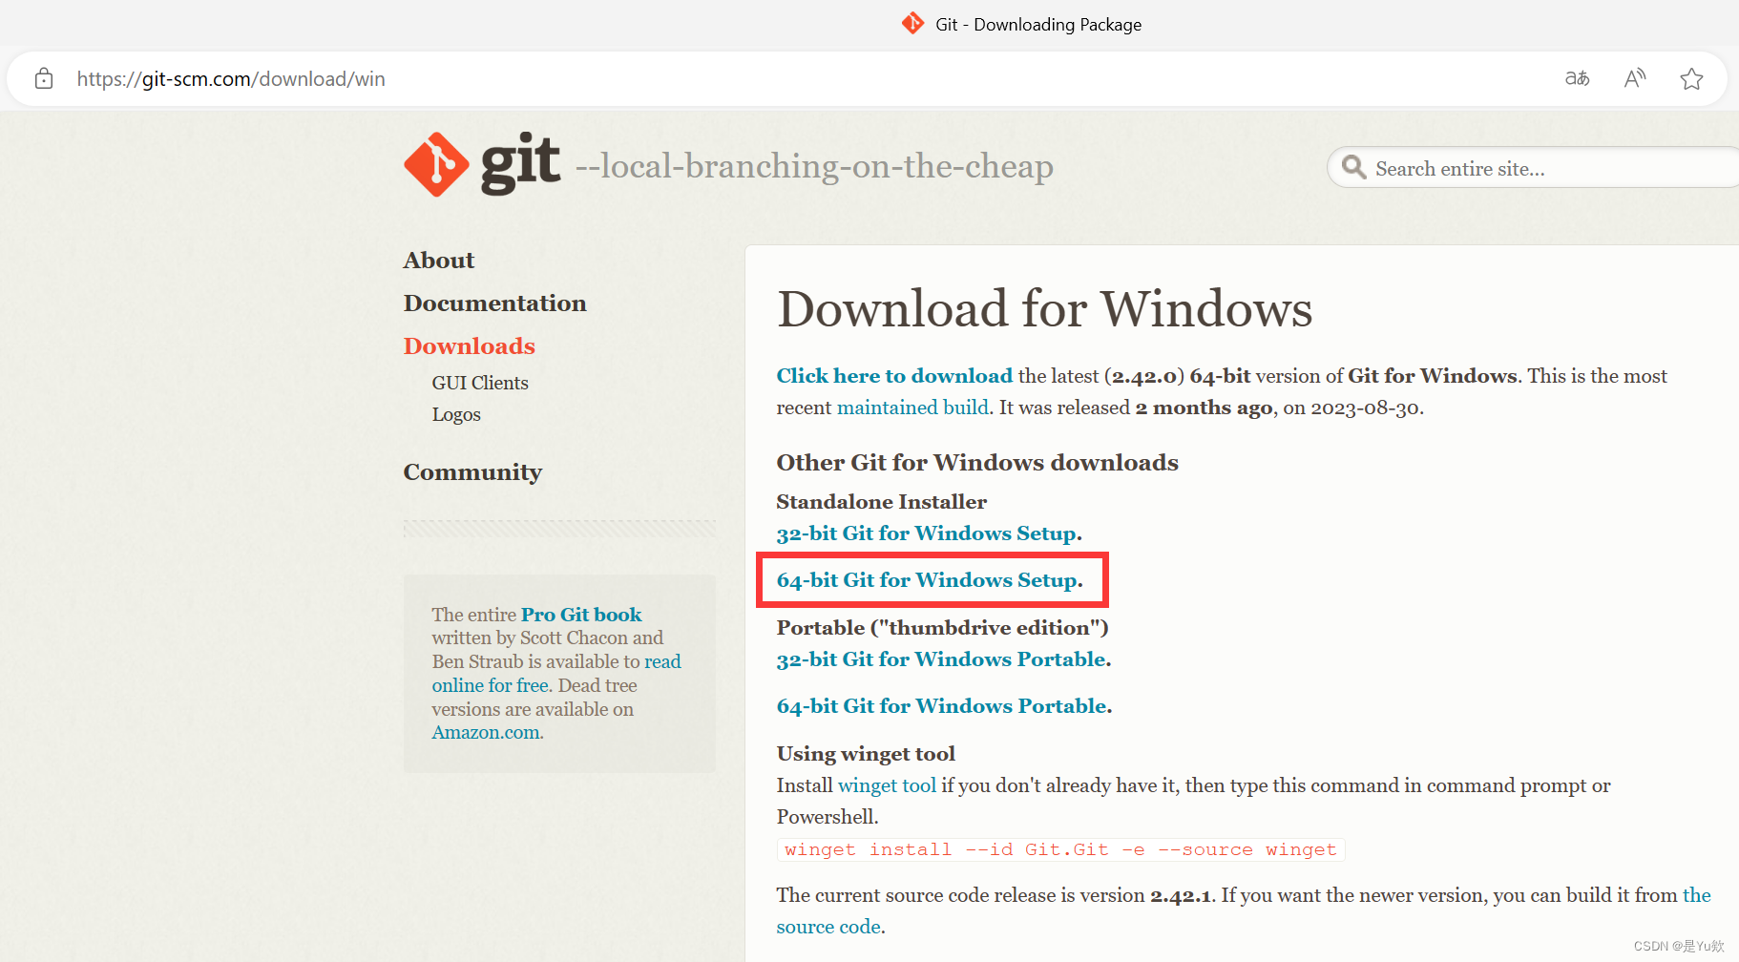
Task: Click the Git favicon in tab title
Action: pyautogui.click(x=913, y=23)
